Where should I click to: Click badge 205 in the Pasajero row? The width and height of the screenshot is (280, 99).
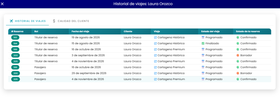coord(15,79)
